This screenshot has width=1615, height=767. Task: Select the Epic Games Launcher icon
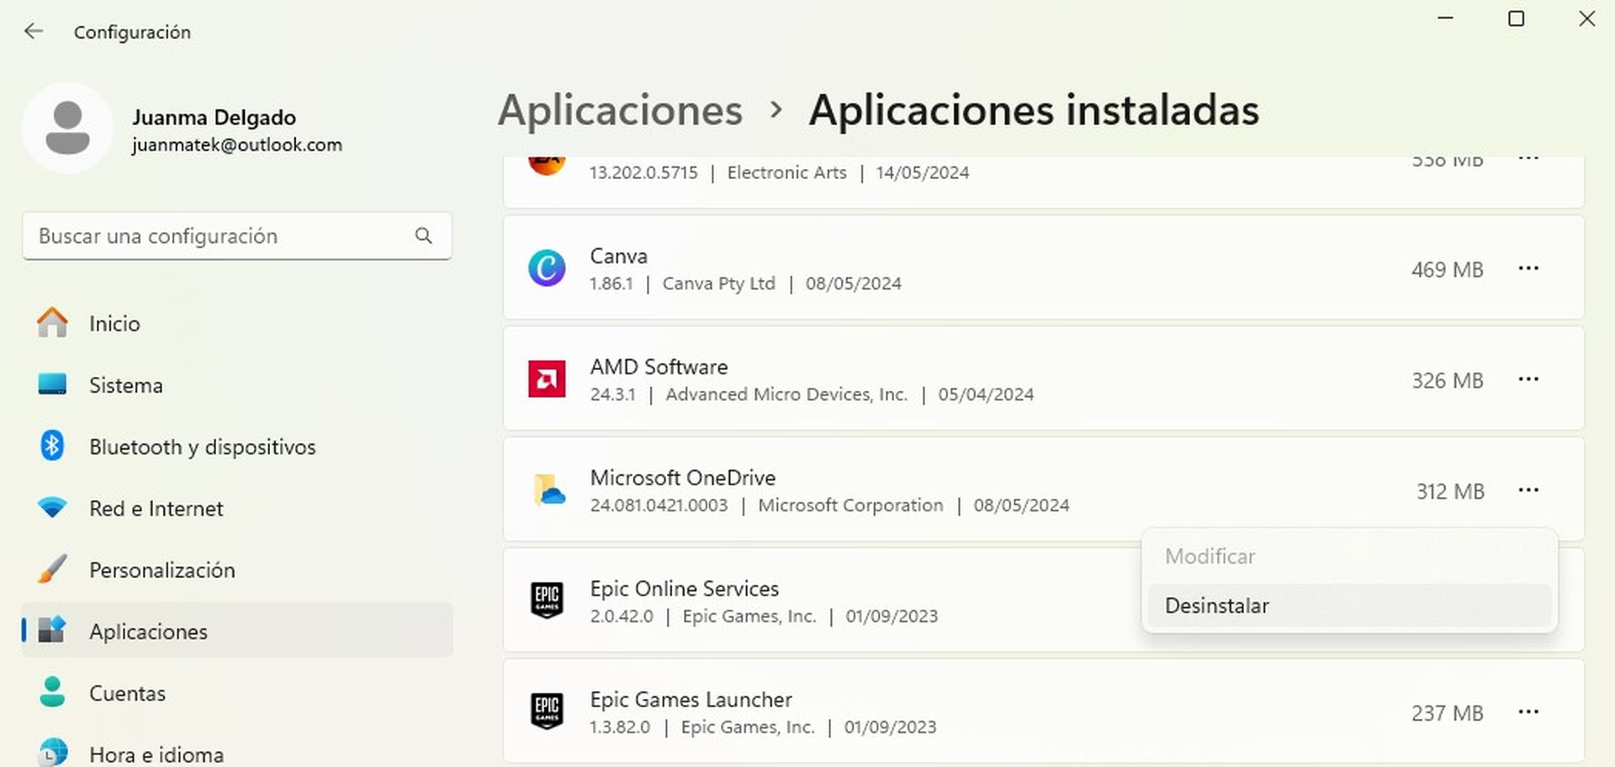(547, 711)
